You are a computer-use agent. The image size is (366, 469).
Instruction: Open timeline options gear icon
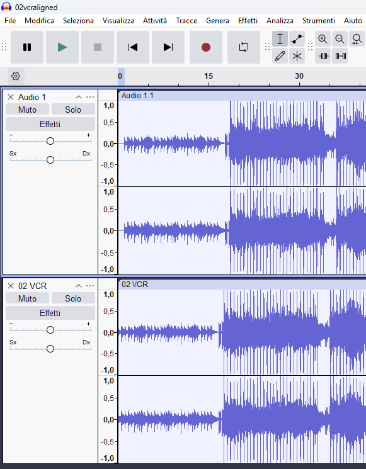pyautogui.click(x=16, y=76)
